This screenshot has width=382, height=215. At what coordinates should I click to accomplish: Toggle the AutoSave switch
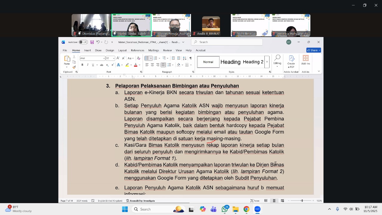pyautogui.click(x=83, y=42)
